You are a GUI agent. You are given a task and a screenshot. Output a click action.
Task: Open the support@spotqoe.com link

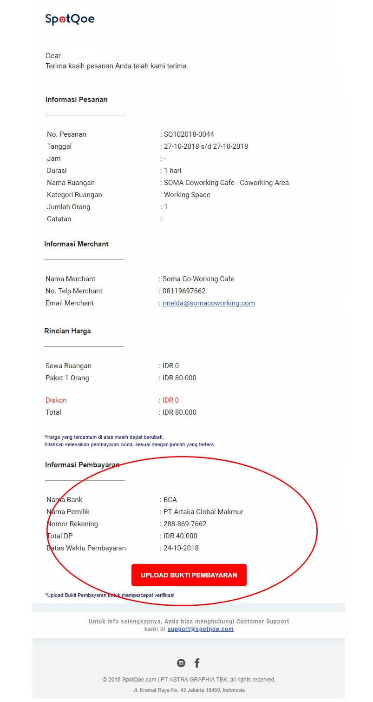point(201,629)
